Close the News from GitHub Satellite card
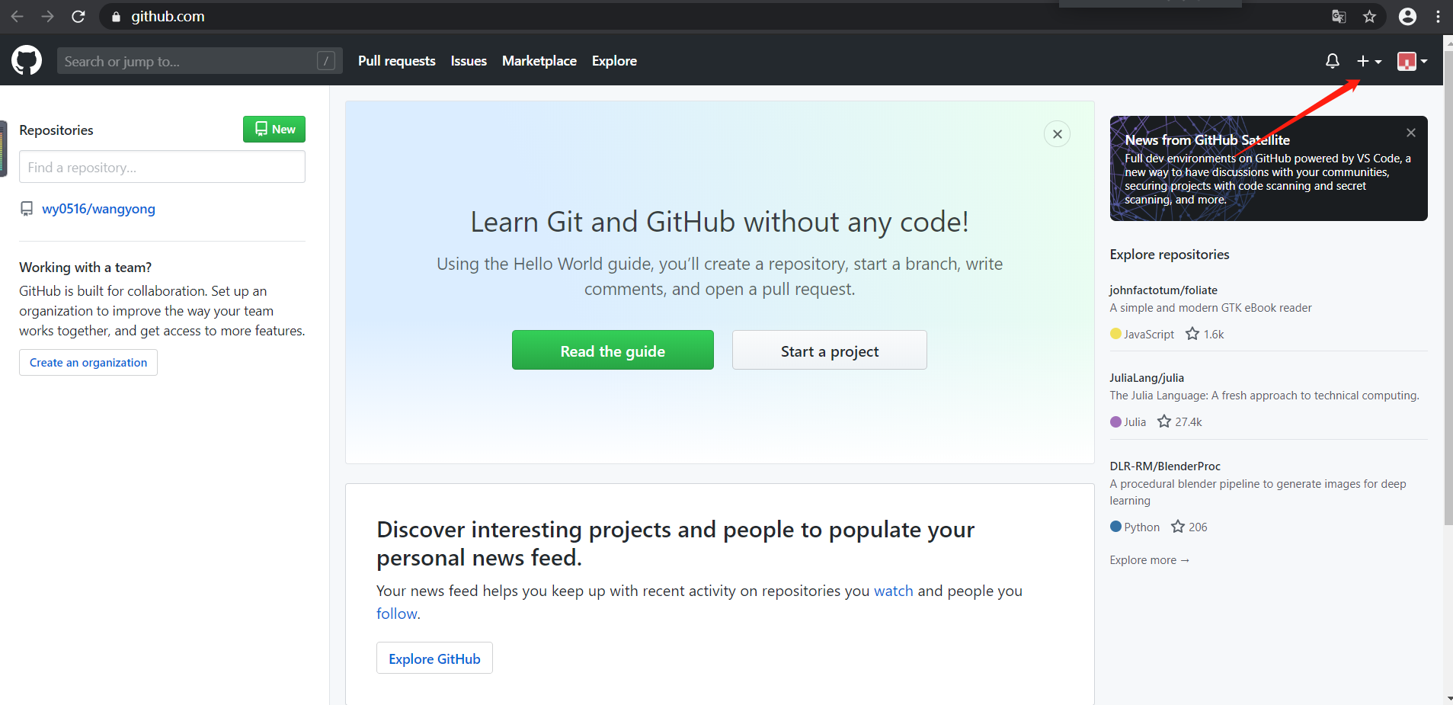This screenshot has width=1453, height=705. (x=1411, y=133)
